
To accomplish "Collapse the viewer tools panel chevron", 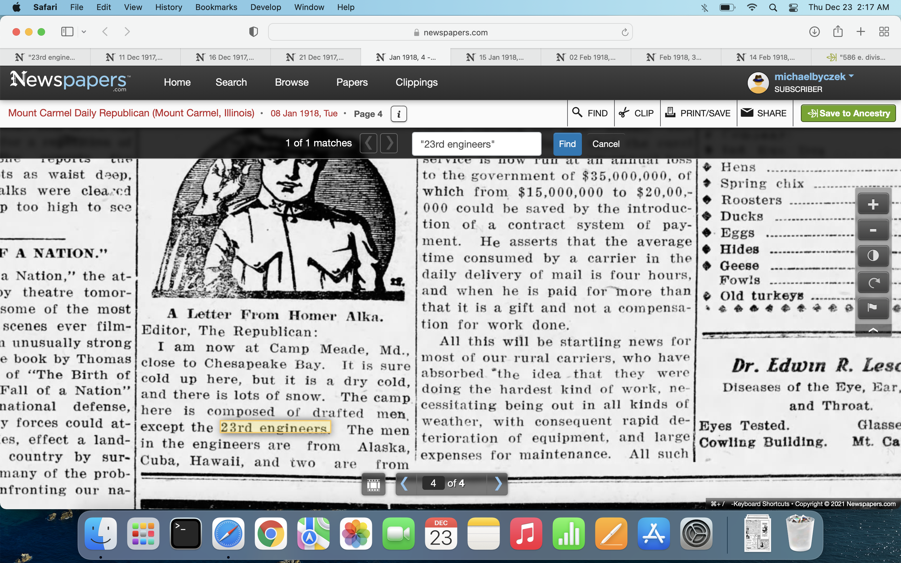I will click(x=873, y=330).
